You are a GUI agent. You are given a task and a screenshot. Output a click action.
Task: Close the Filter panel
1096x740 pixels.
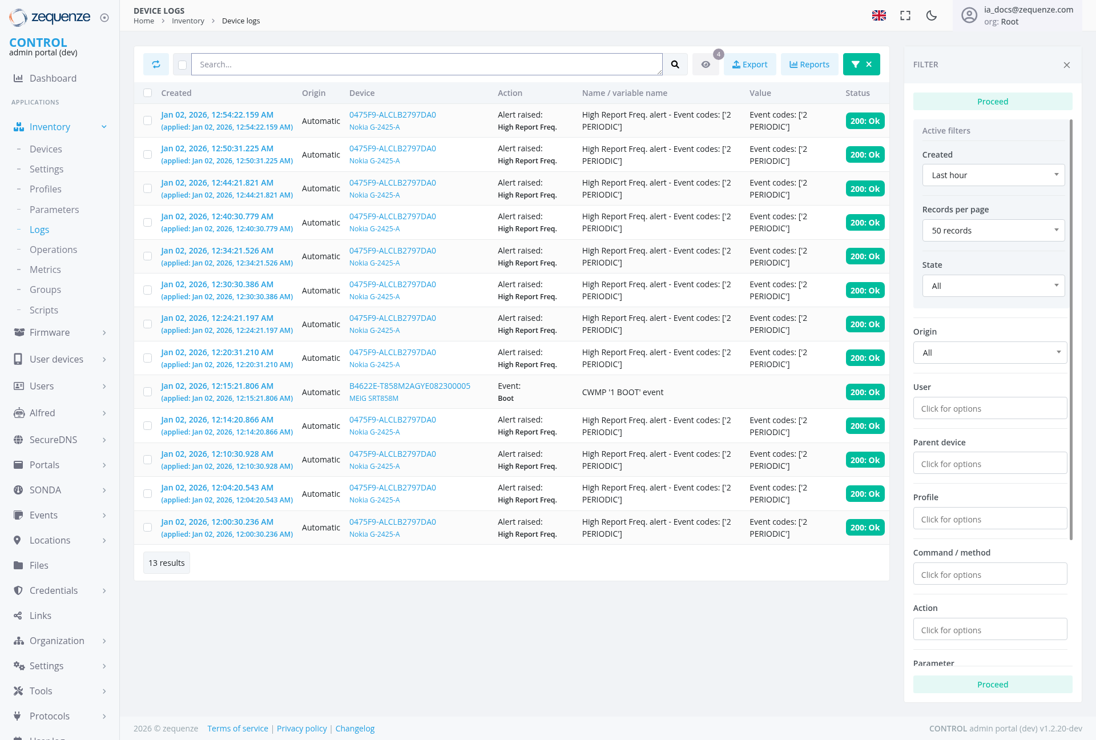tap(1067, 65)
